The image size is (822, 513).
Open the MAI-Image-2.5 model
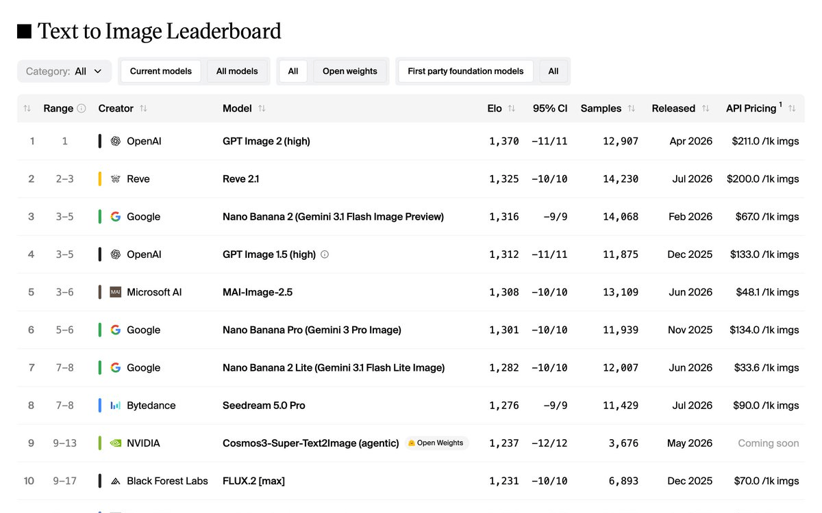coord(258,292)
